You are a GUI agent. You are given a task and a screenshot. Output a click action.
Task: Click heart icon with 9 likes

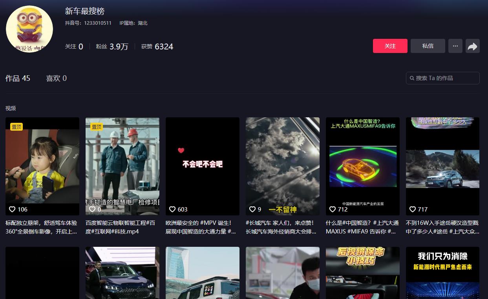point(252,209)
